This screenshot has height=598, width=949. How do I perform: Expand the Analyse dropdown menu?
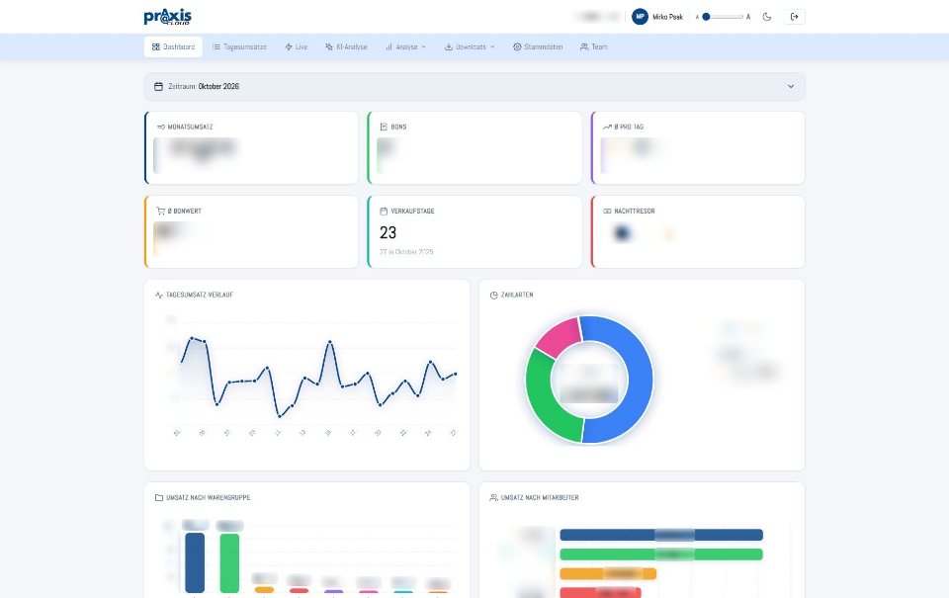(405, 46)
